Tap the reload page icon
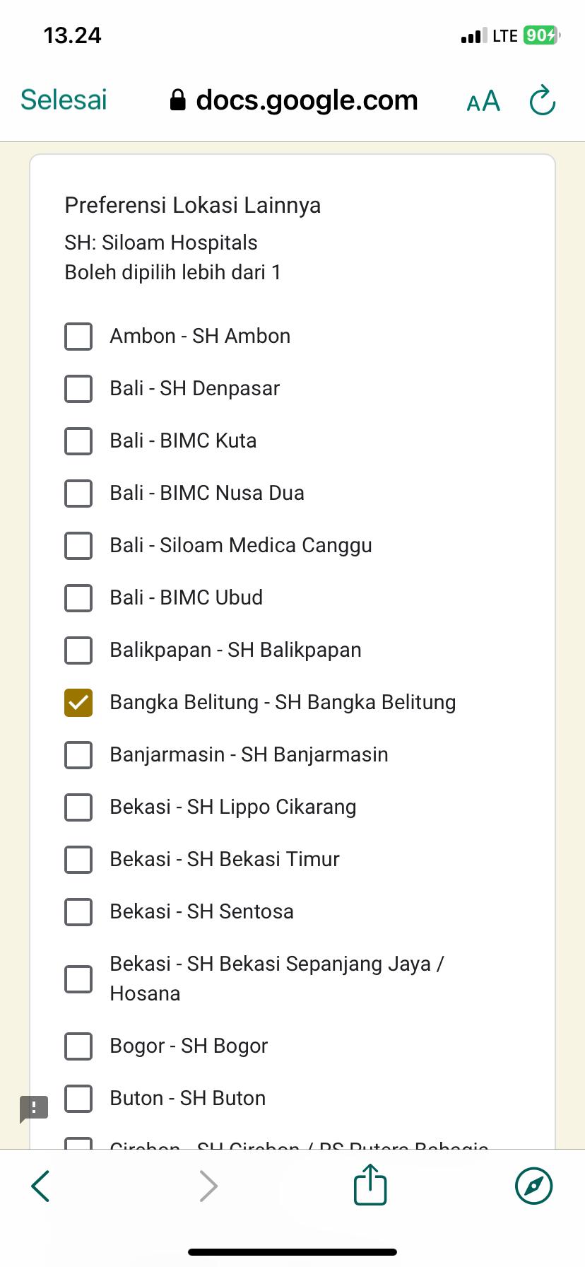585x1267 pixels. 543,100
